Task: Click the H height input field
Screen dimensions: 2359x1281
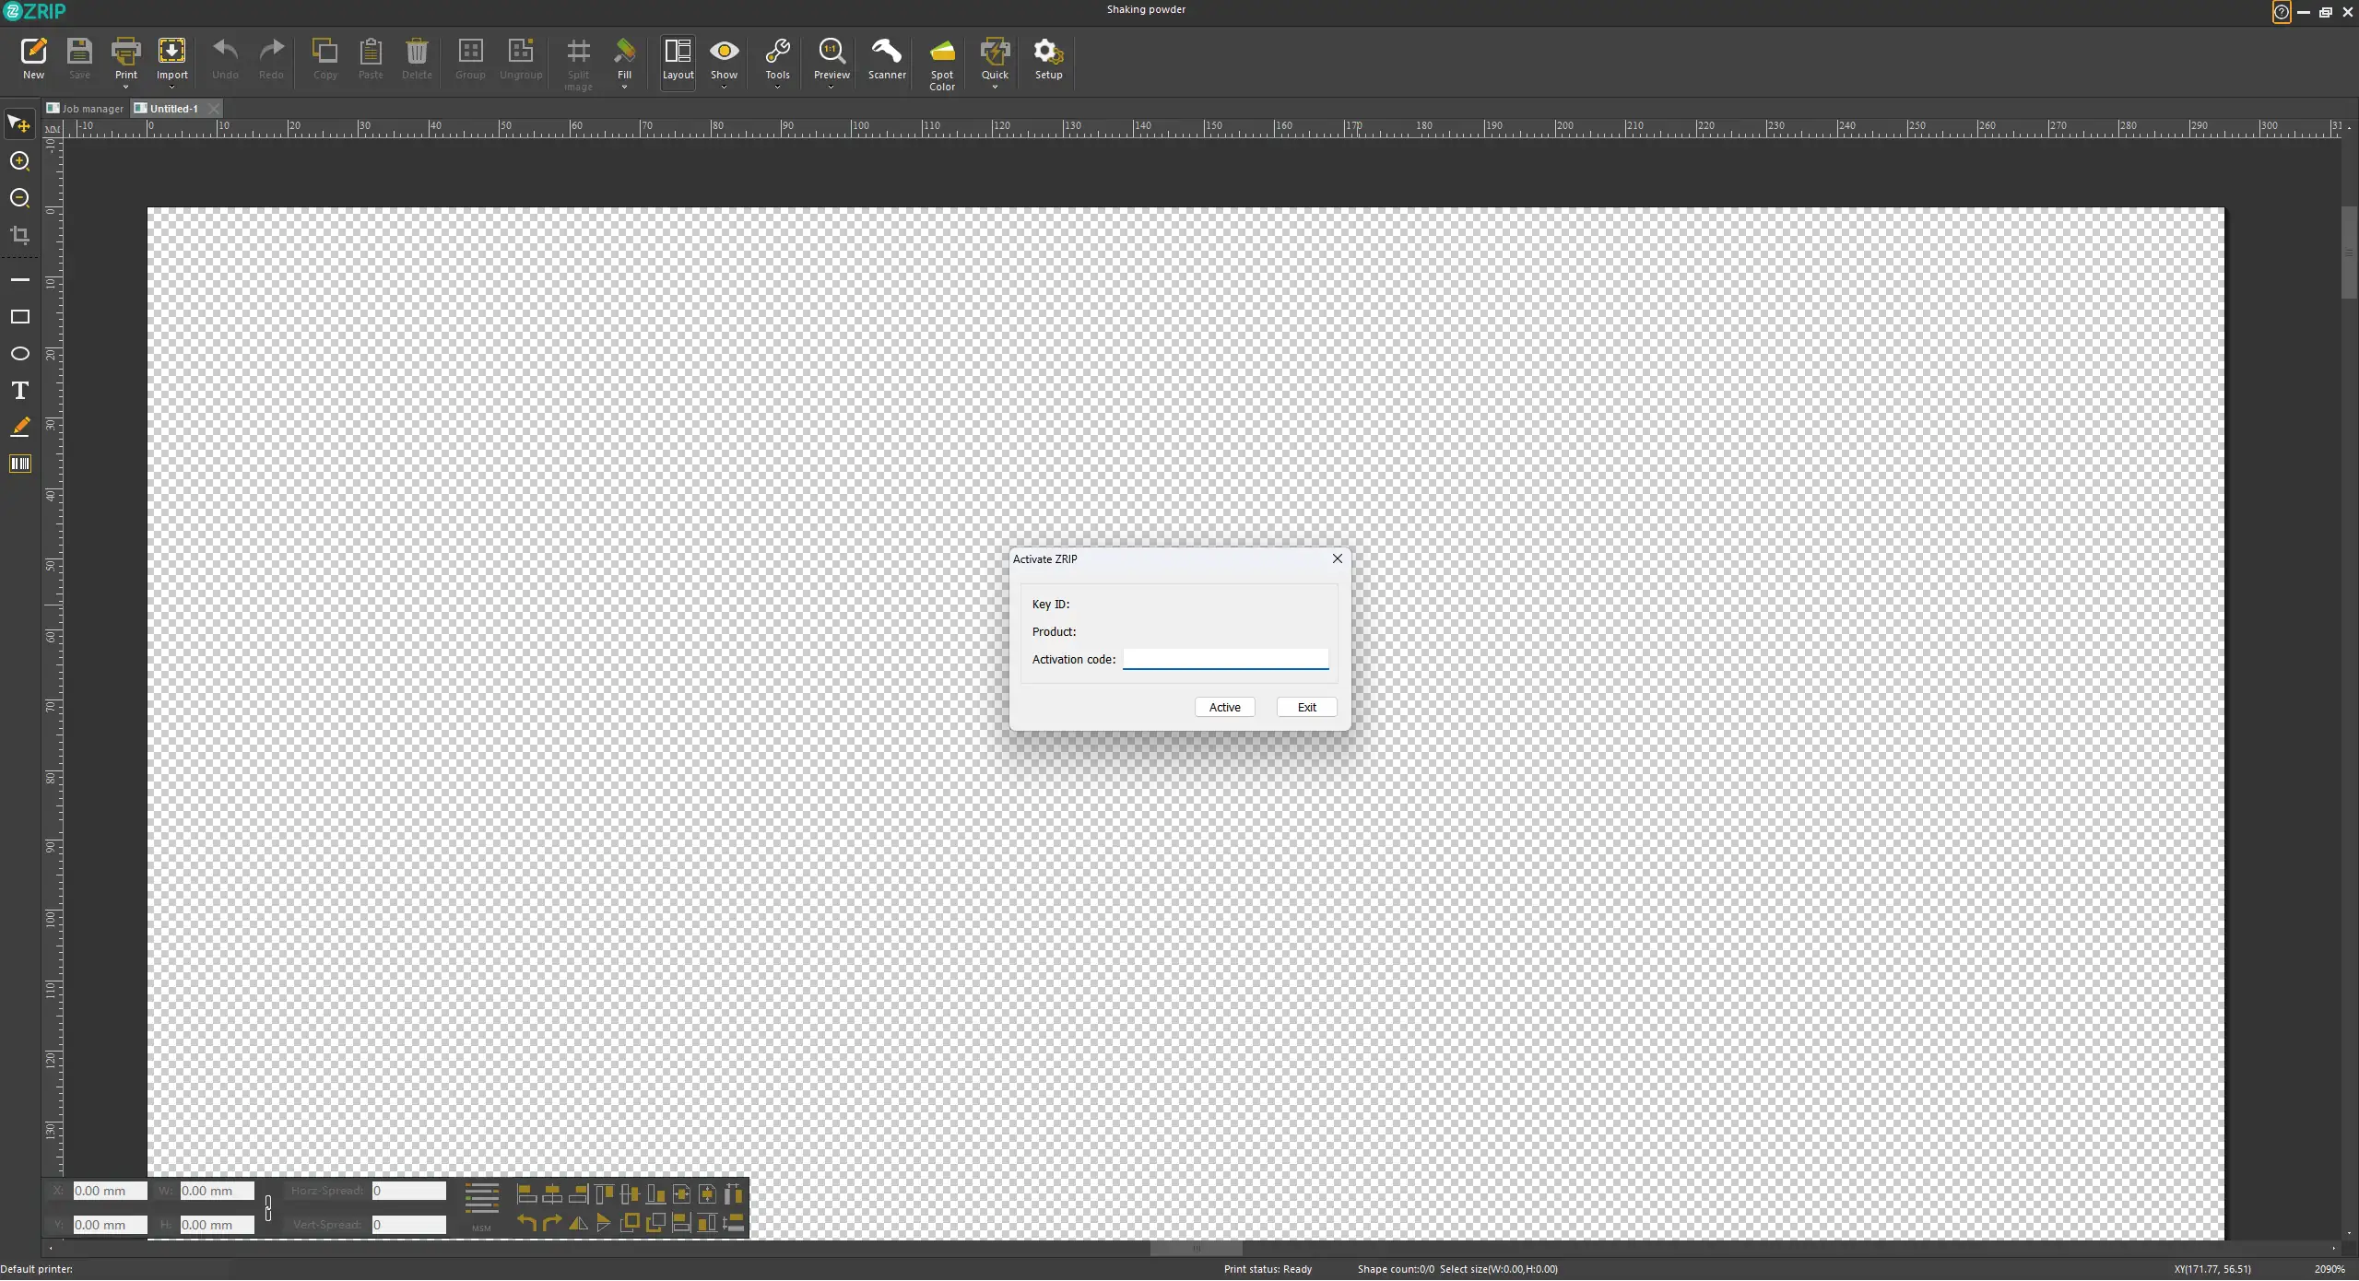Action: click(217, 1226)
